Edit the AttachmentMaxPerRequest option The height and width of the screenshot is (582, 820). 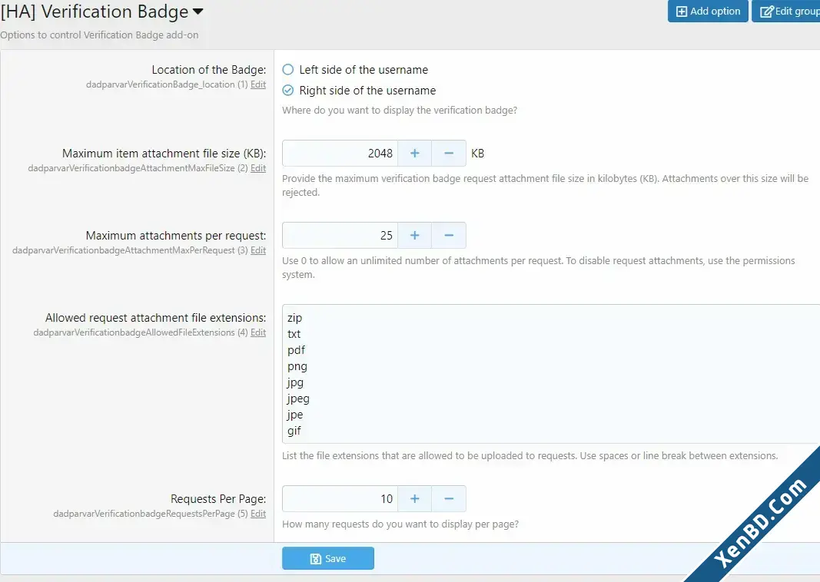click(x=258, y=250)
